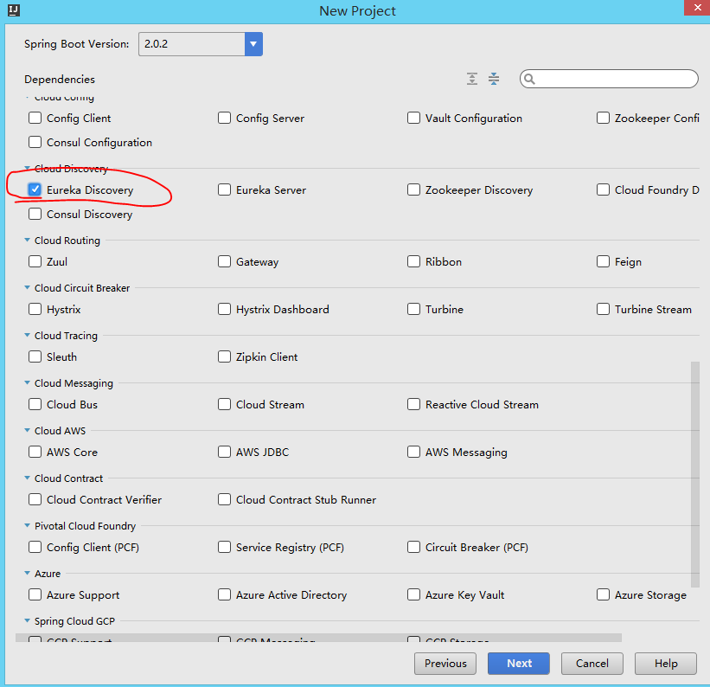Check Vault Configuration
The image size is (710, 687).
pos(413,118)
